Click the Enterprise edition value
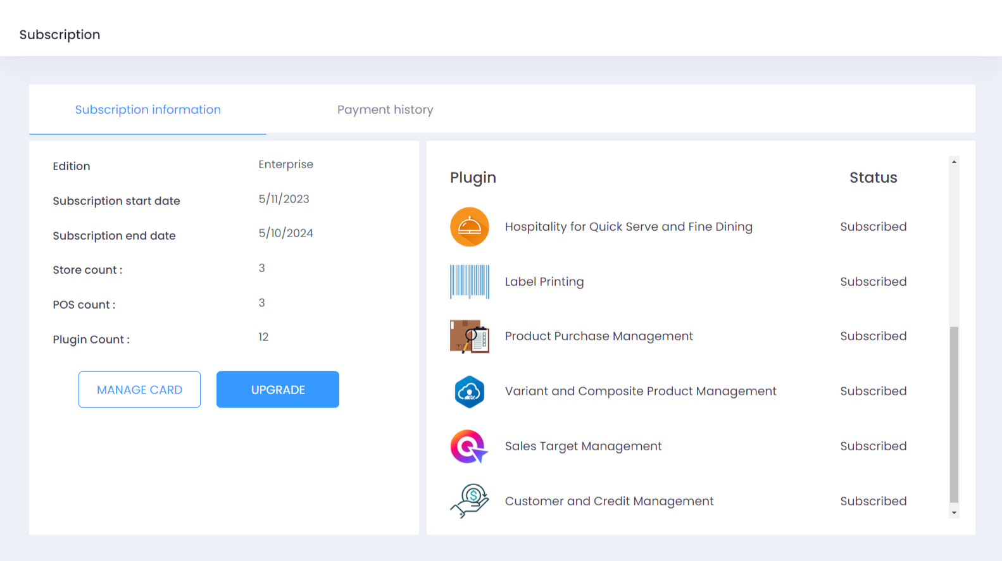The height and width of the screenshot is (561, 1002). pyautogui.click(x=285, y=164)
